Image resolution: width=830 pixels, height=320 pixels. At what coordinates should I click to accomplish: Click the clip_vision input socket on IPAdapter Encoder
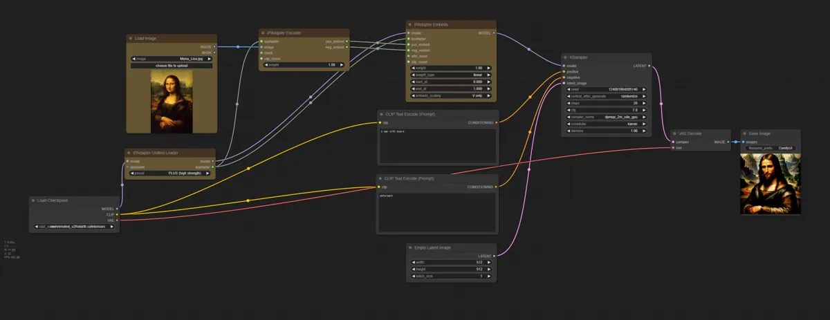tap(261, 59)
